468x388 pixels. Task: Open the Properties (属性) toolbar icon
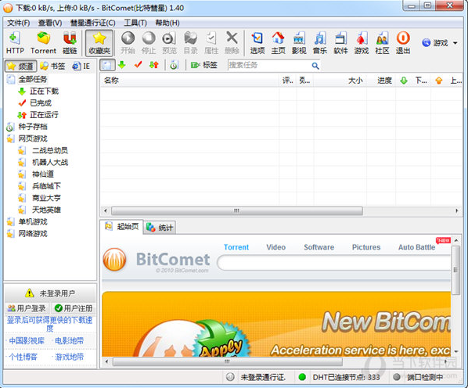click(211, 43)
